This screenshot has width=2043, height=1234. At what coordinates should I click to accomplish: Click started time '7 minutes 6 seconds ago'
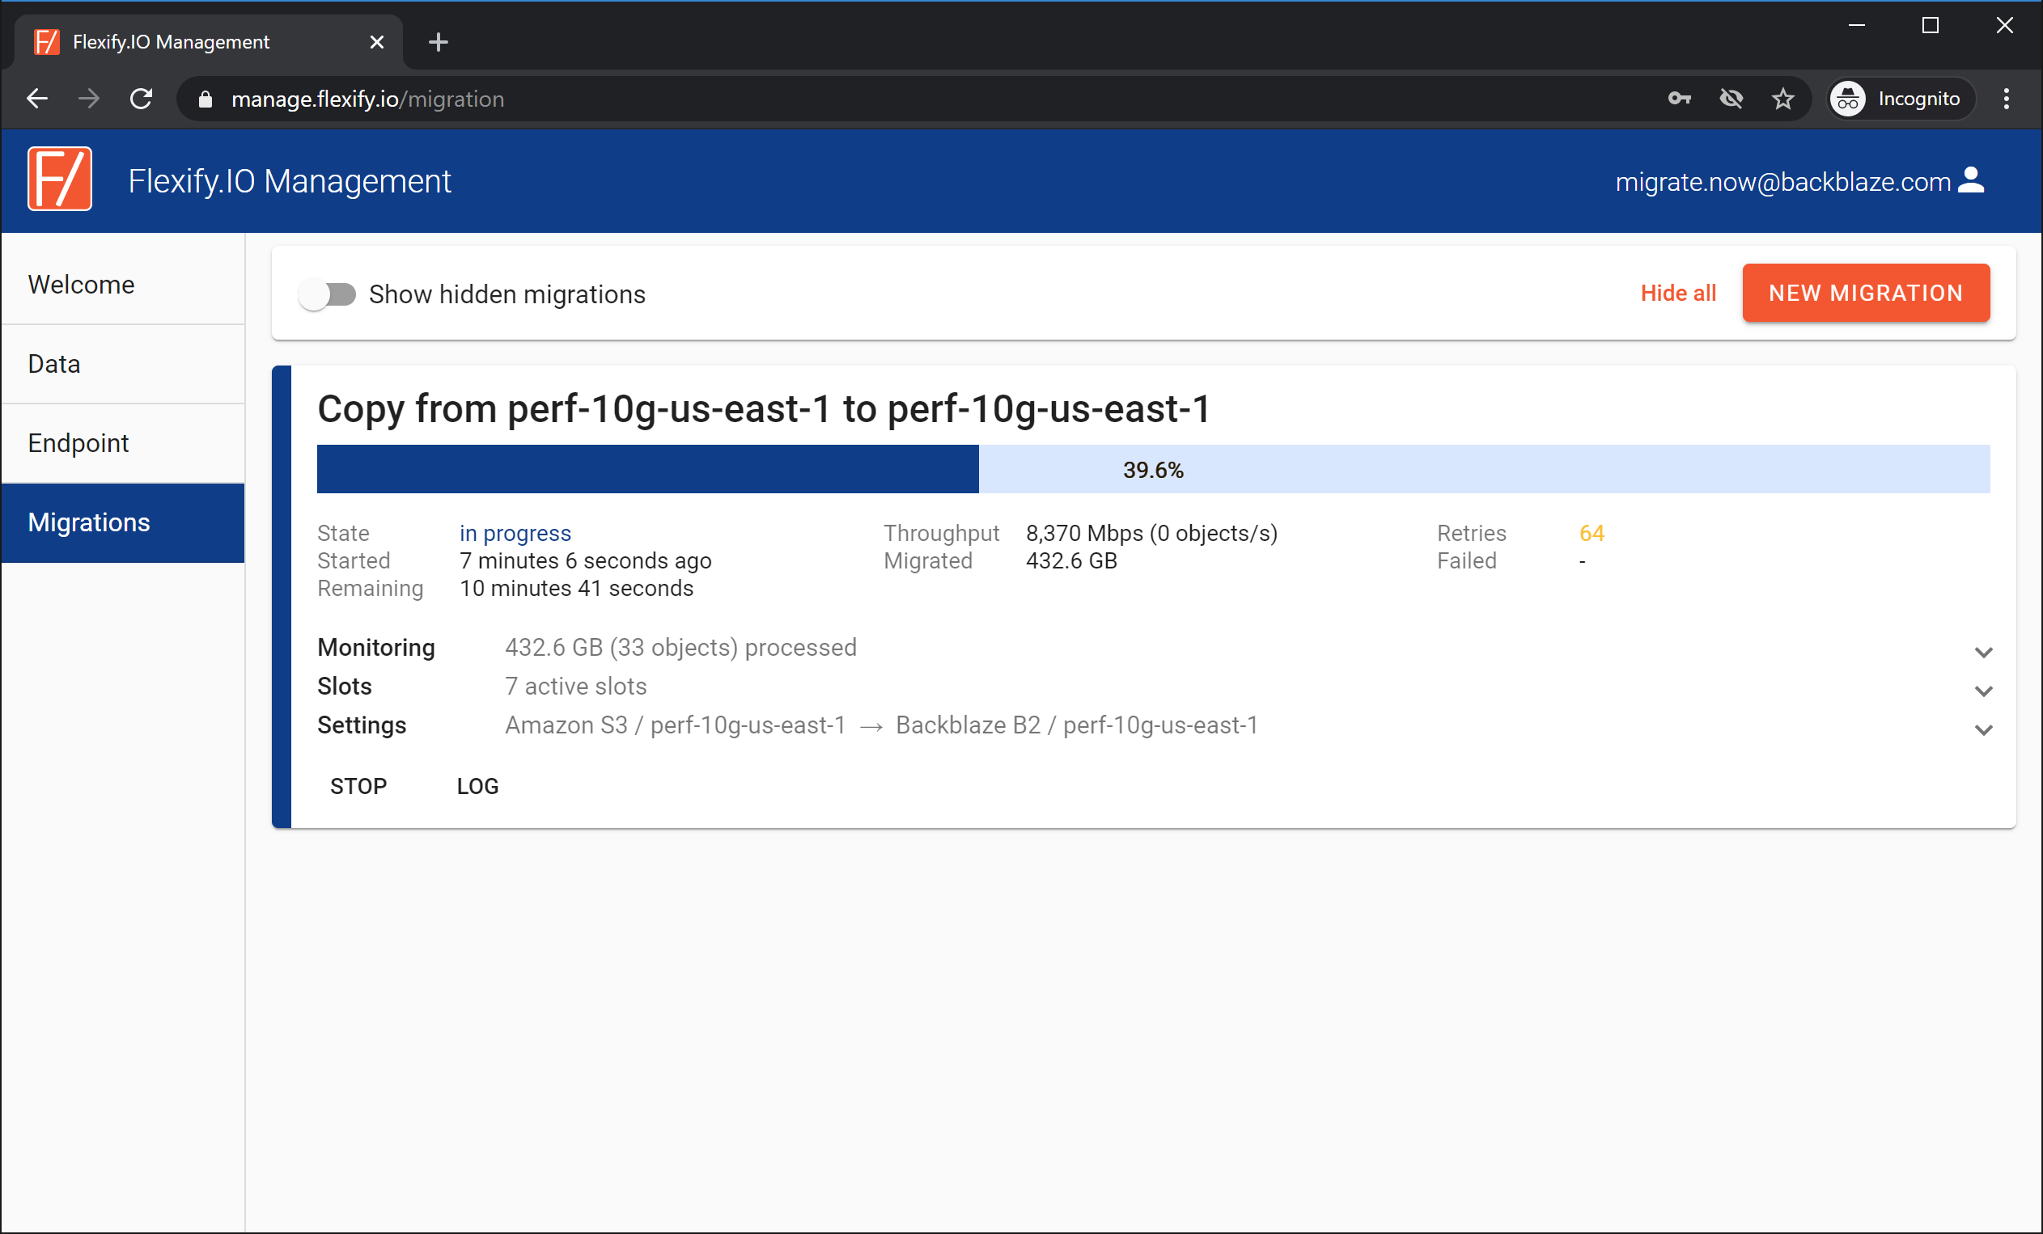585,561
